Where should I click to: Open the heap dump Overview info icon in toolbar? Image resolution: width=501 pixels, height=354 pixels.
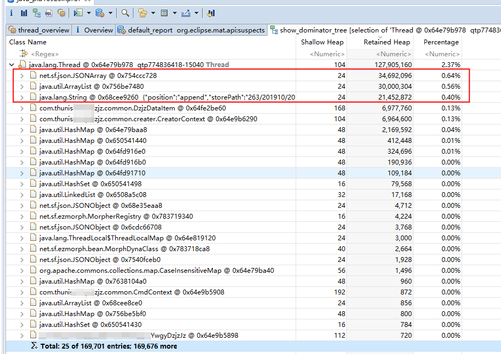(x=11, y=13)
